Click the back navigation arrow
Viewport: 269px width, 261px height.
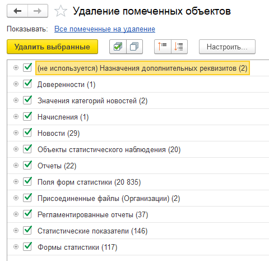17,11
